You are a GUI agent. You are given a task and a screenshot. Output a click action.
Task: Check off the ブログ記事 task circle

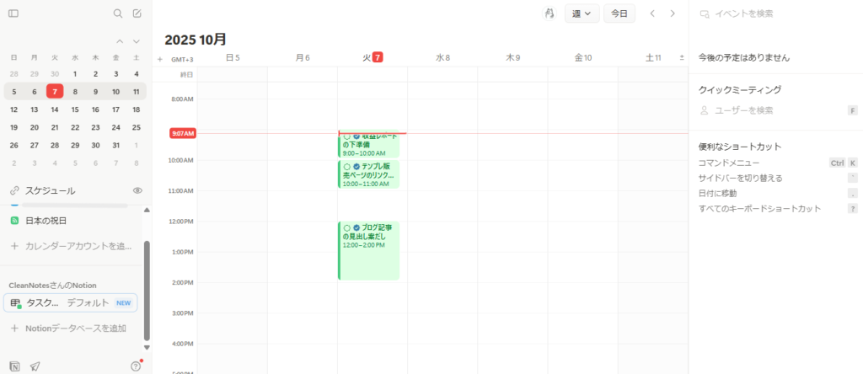tap(346, 227)
